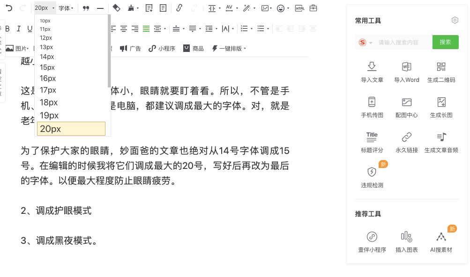Insert a blockquote with quote icon
The width and height of the screenshot is (470, 277).
(86, 8)
